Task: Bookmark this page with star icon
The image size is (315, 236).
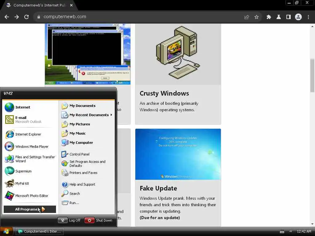Action: pos(256,17)
